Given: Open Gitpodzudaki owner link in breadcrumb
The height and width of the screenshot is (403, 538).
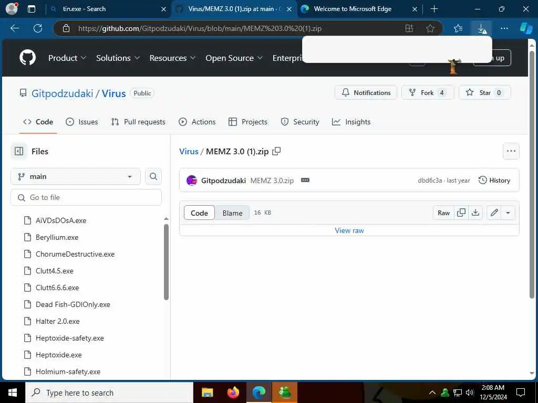Looking at the screenshot, I should (62, 93).
